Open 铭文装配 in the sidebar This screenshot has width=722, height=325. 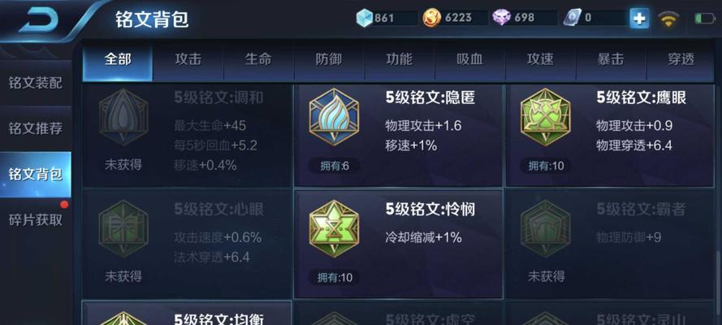[36, 84]
